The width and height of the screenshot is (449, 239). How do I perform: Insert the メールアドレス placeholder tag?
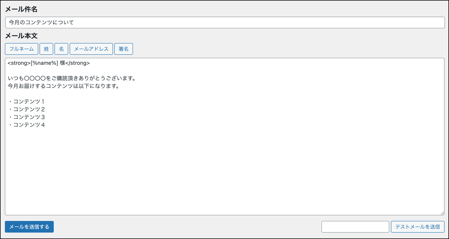[x=91, y=49]
